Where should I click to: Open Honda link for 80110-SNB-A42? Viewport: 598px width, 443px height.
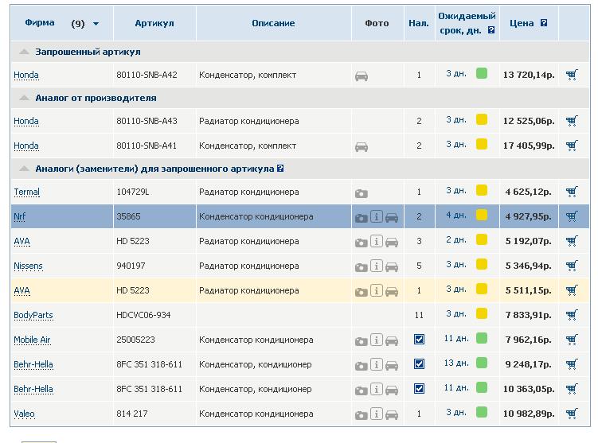click(26, 75)
